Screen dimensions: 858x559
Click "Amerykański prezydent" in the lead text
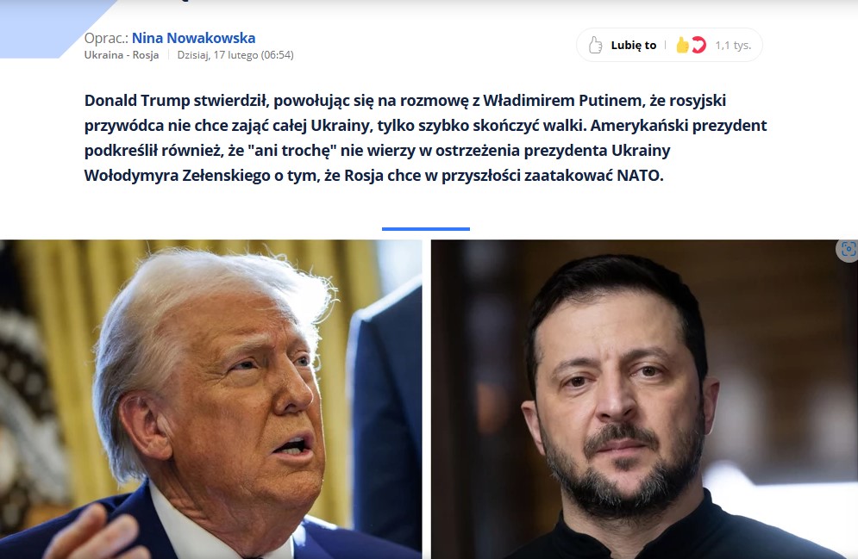679,126
